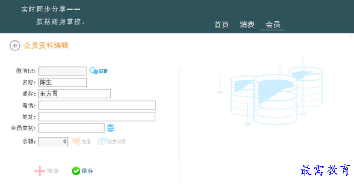
Task: Click the 实时同步分享 header slogan
Action: pos(51,9)
